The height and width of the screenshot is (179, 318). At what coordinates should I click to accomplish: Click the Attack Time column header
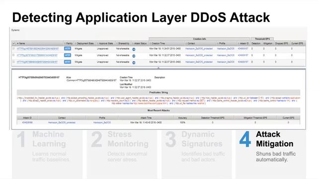[146, 118]
